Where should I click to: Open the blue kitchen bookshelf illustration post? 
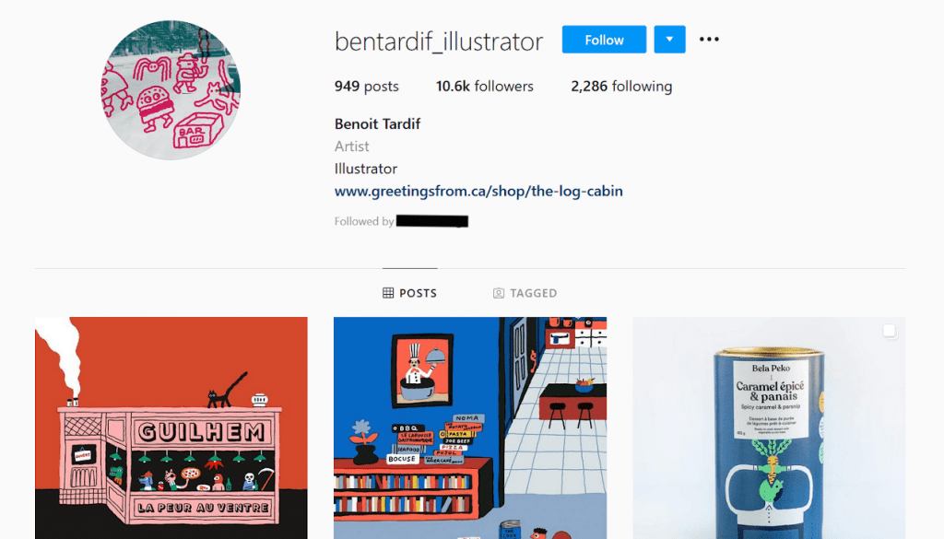coord(470,428)
